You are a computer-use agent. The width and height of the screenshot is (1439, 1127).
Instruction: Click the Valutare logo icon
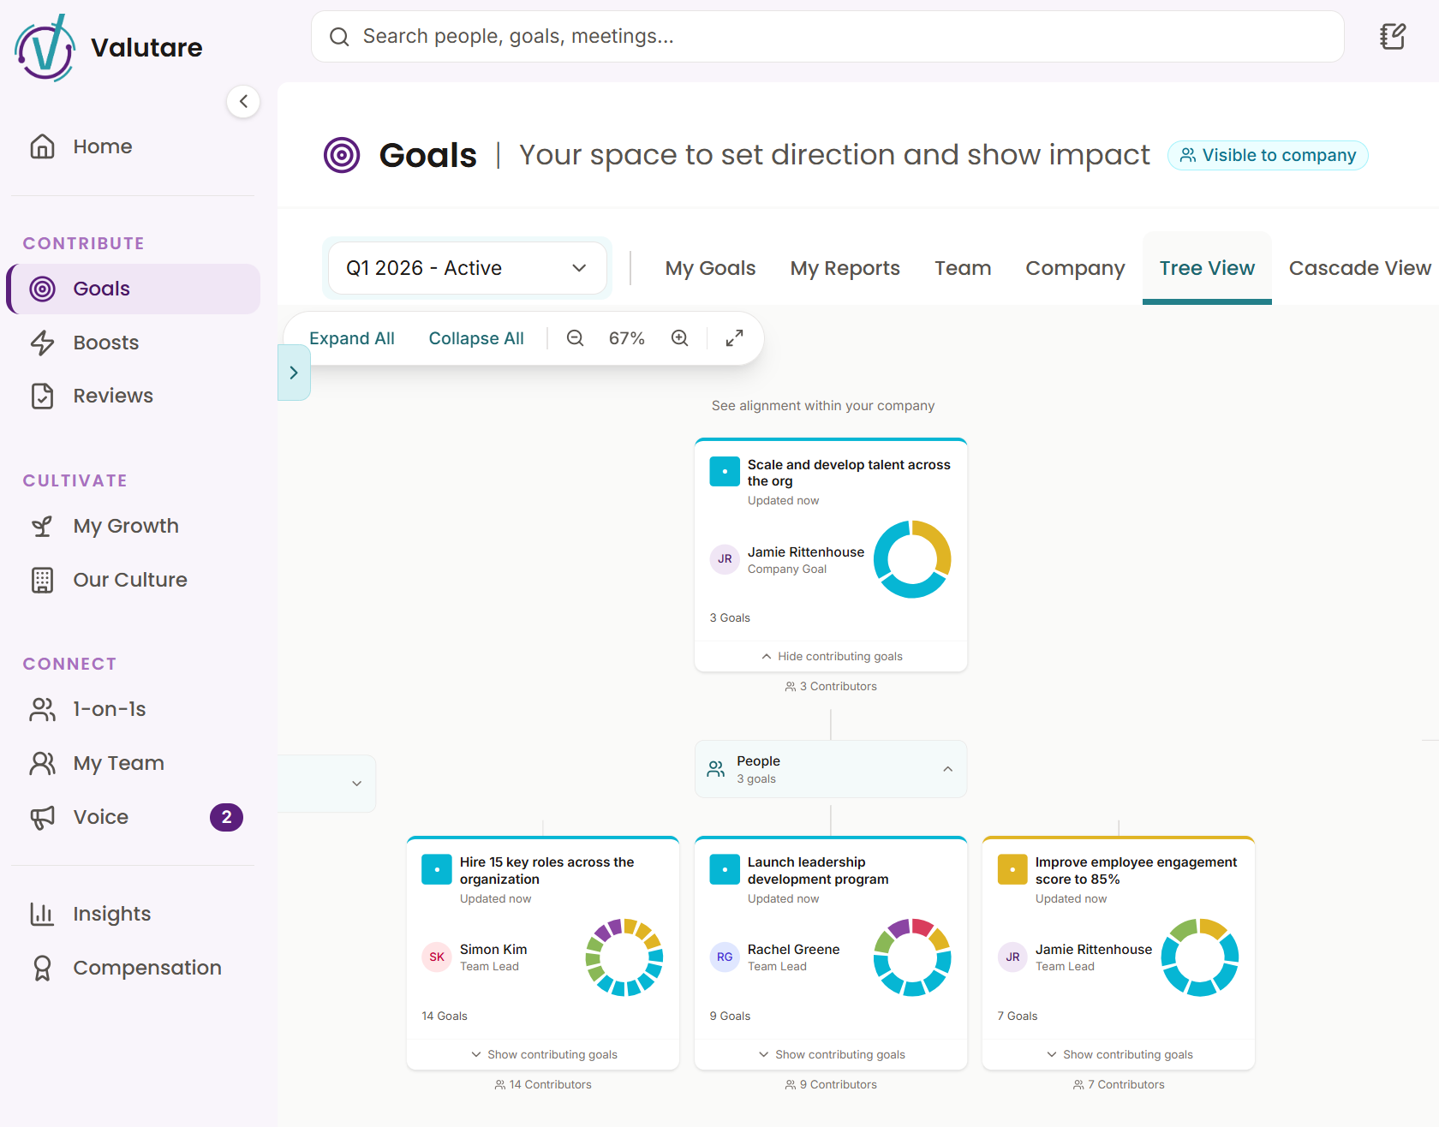point(45,48)
